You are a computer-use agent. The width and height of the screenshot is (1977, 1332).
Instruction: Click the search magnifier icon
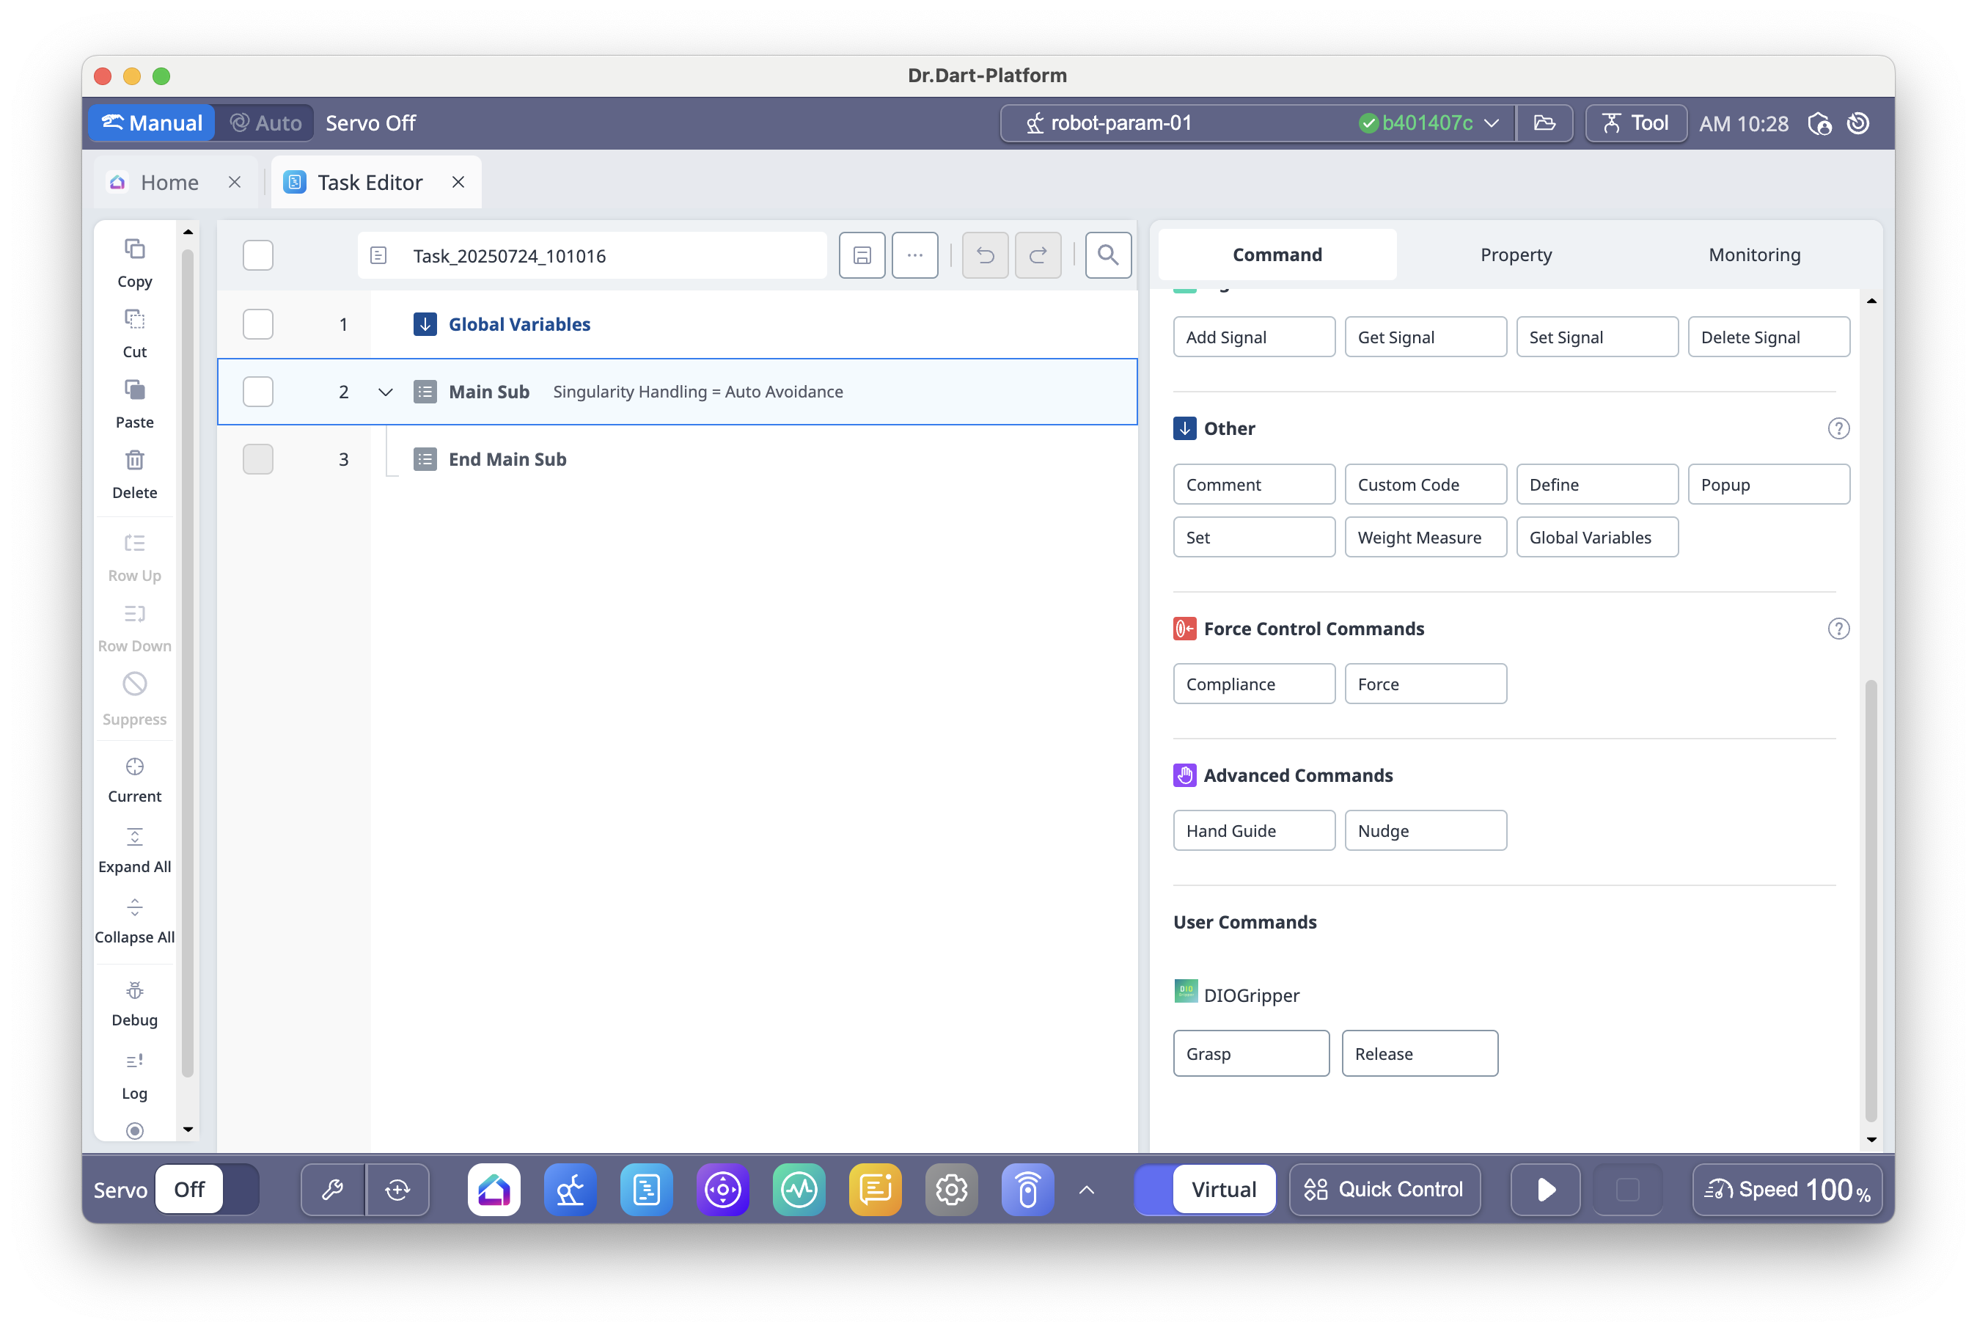pos(1107,255)
